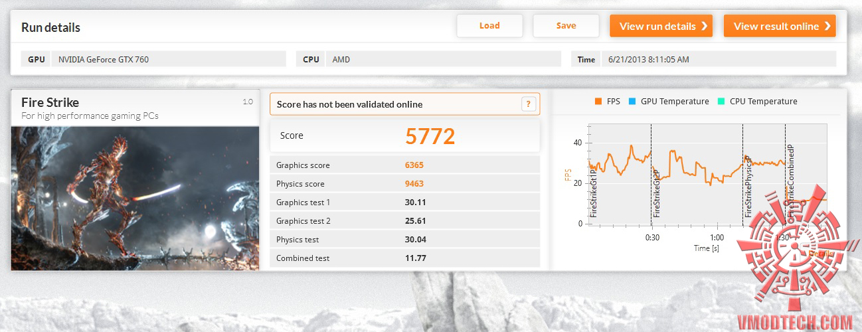Click the For high performance gaming PCs subtitle
862x332 pixels.
[x=90, y=116]
